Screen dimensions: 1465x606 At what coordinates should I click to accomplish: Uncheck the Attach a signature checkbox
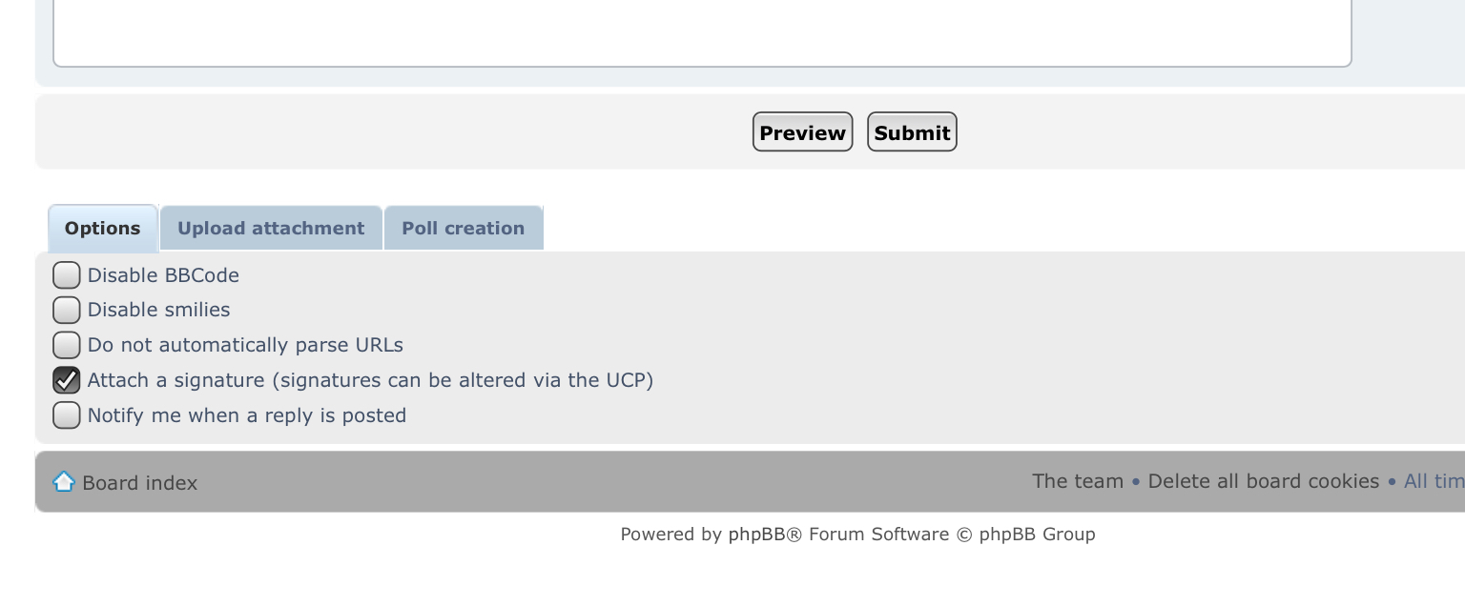(67, 380)
